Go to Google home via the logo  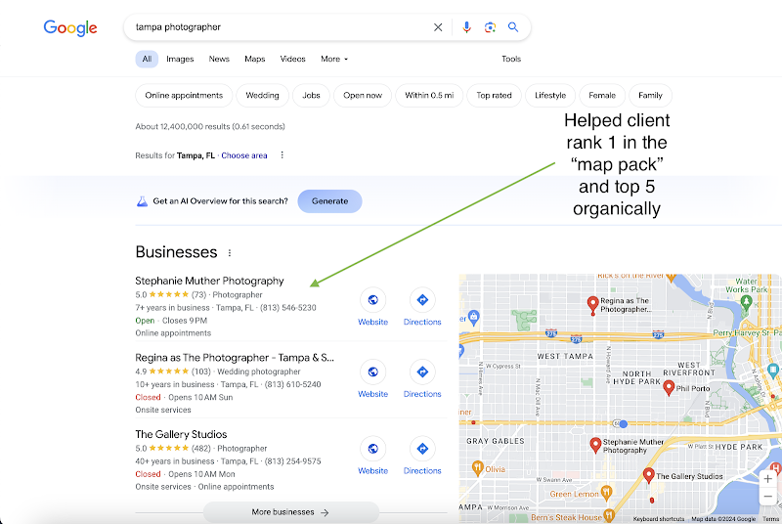click(70, 28)
